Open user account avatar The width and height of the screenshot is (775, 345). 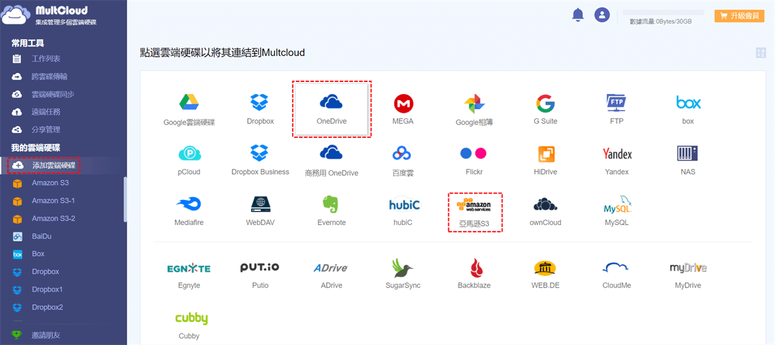602,15
